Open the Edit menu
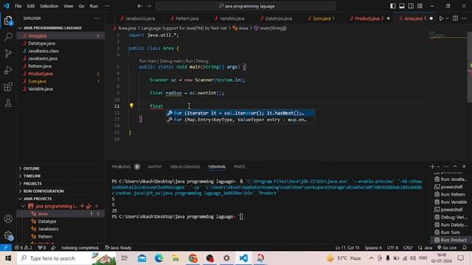This screenshot has height=265, width=472. pyautogui.click(x=31, y=6)
